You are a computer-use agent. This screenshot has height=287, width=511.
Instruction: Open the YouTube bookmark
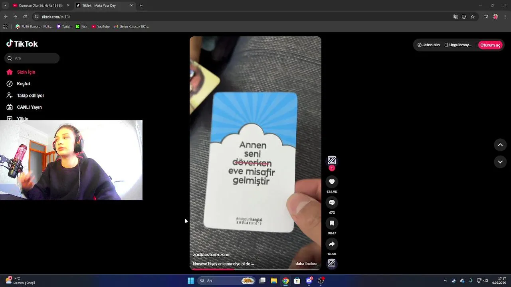[101, 27]
